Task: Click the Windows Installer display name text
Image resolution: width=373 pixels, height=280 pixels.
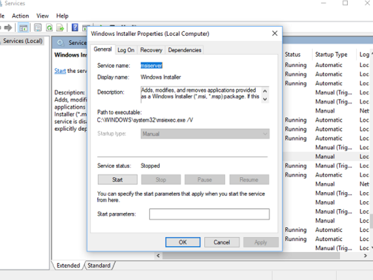Action: point(161,77)
